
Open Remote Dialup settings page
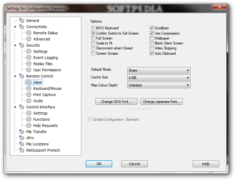45,33
